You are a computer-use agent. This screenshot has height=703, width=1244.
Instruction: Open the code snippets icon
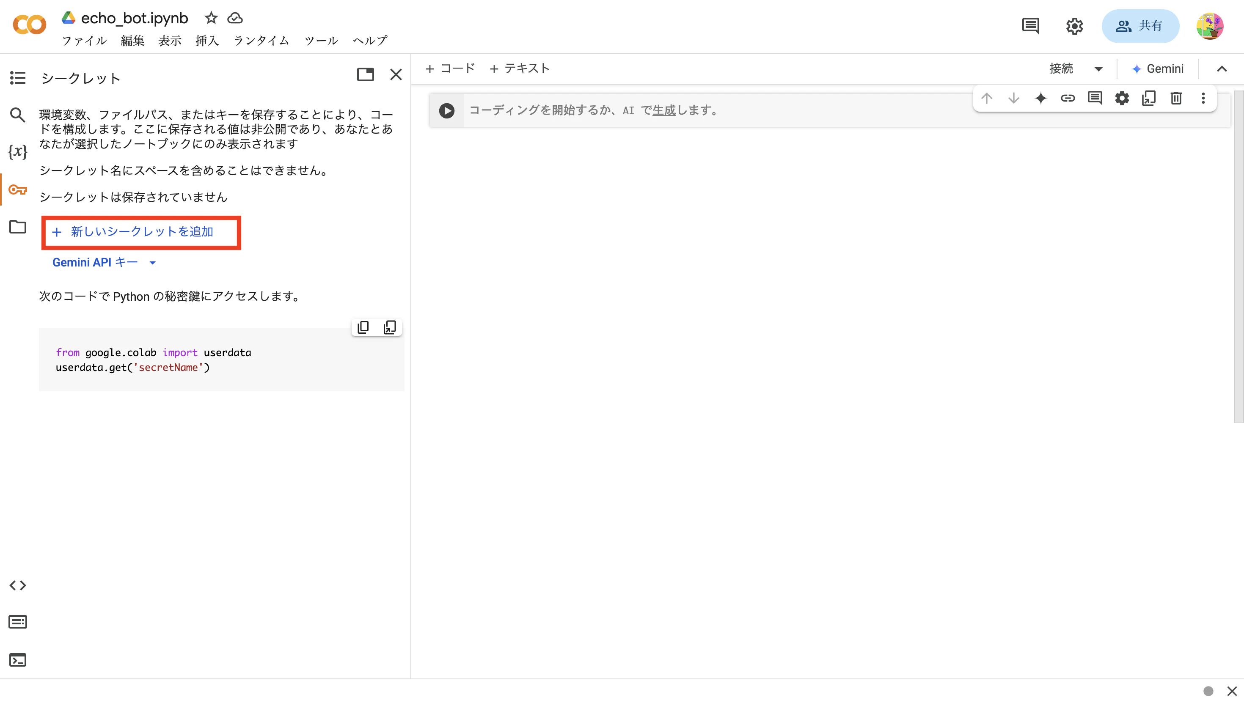(18, 585)
